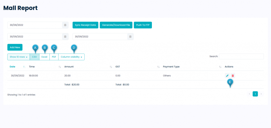Open calendar icon of second-row right date field
The width and height of the screenshot is (271, 128).
coord(130,36)
